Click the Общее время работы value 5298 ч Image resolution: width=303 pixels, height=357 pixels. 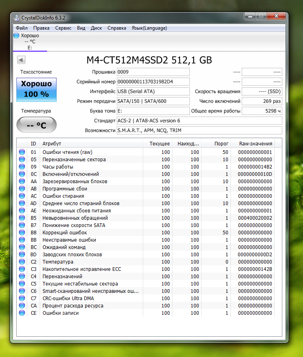(x=262, y=111)
